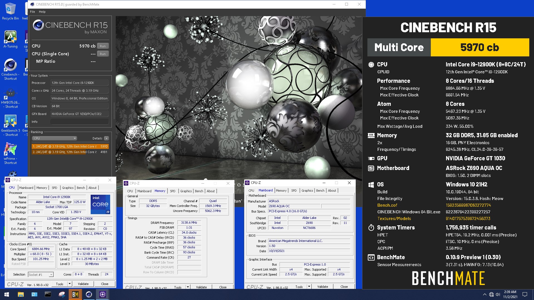Image resolution: width=534 pixels, height=300 pixels.
Task: Open SPD tab in middle CPU-Z window
Action: (x=173, y=191)
